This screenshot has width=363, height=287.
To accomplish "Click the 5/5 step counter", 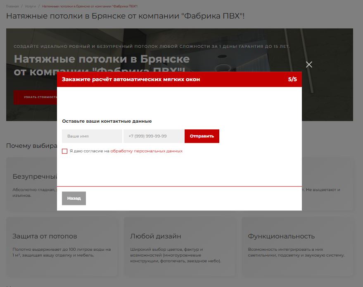I will pos(292,79).
